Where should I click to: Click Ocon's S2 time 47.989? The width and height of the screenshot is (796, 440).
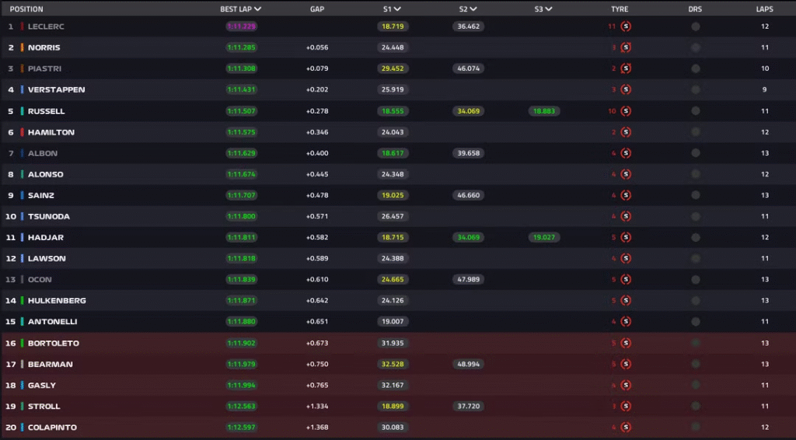coord(468,279)
